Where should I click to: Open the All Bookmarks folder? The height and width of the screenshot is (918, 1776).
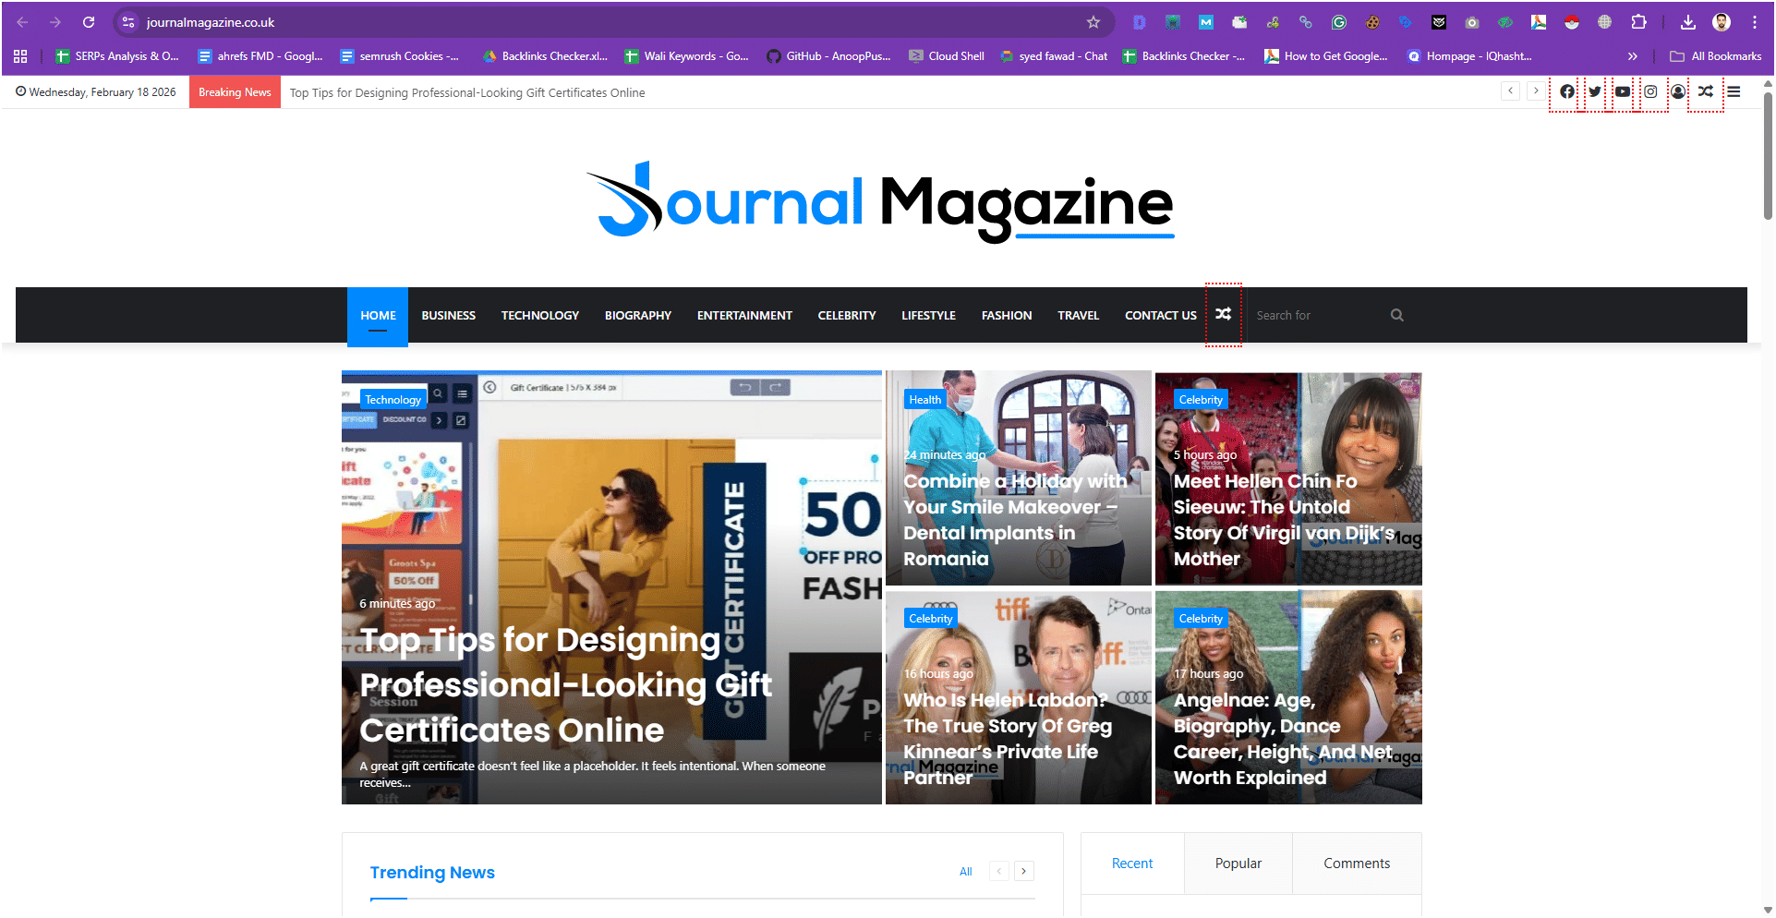(1716, 56)
